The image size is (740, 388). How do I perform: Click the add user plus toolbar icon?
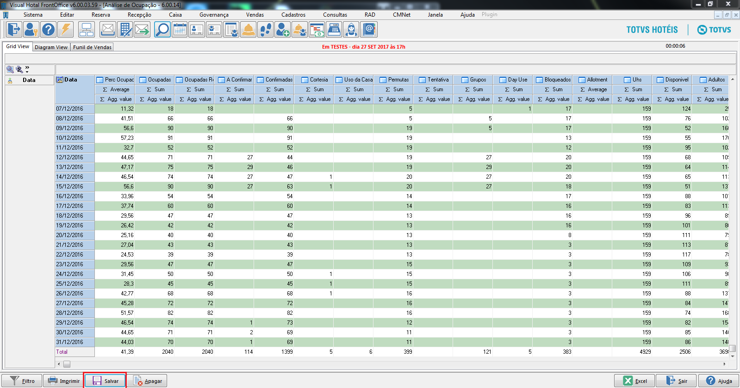(x=282, y=30)
